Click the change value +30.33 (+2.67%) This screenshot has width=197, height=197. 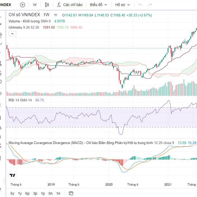coord(139,15)
